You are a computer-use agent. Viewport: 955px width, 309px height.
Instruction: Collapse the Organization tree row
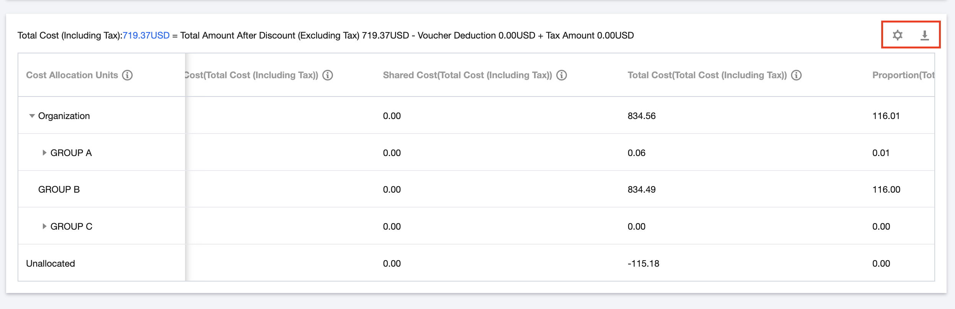pos(32,116)
